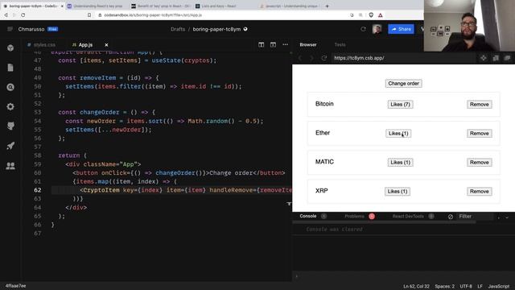Open preview in a new window
Screen dimensions: 515x290
pos(508,58)
